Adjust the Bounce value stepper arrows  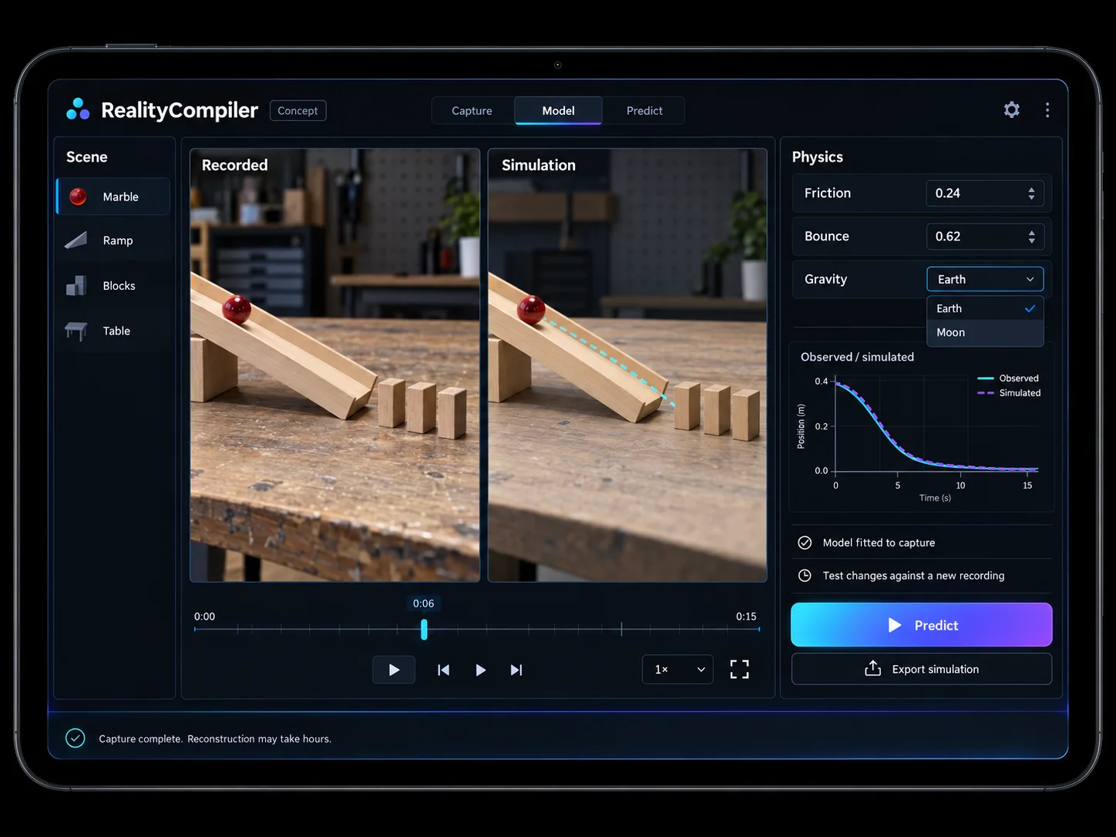point(1031,237)
